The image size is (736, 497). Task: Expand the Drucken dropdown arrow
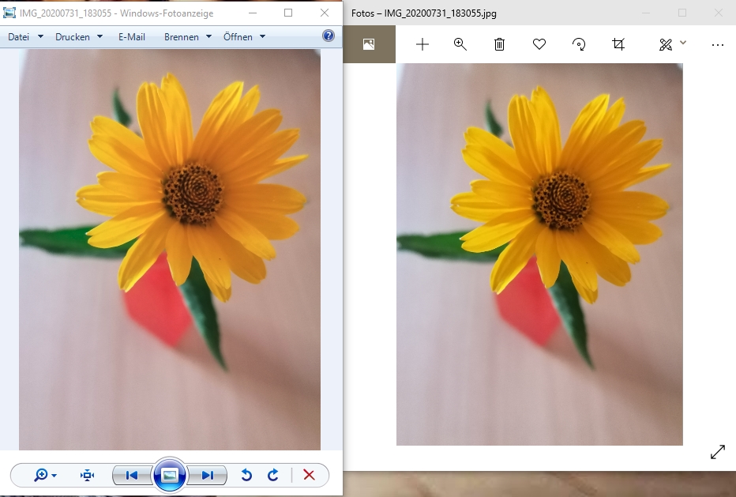[x=100, y=36]
